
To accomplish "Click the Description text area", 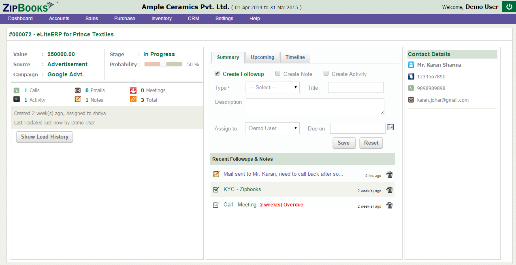I will [x=315, y=107].
